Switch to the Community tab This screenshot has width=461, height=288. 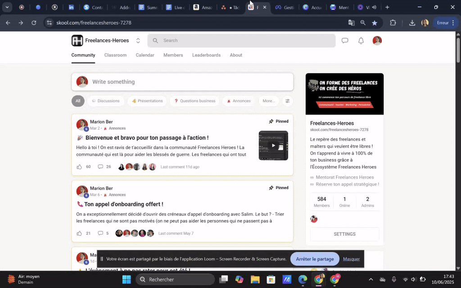pos(83,55)
